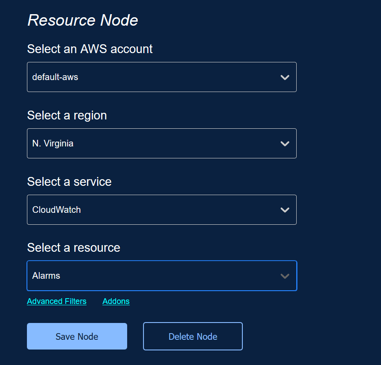The width and height of the screenshot is (381, 365).
Task: Open the Advanced Filters link
Action: point(57,301)
